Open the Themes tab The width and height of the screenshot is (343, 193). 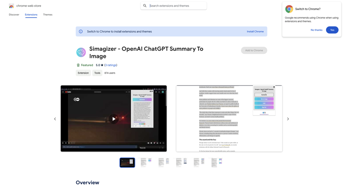pyautogui.click(x=48, y=15)
